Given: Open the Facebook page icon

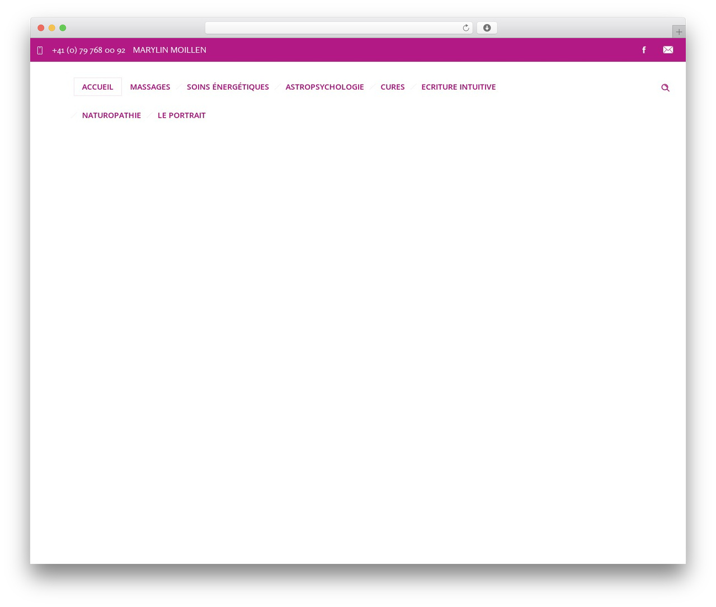Looking at the screenshot, I should [x=644, y=50].
